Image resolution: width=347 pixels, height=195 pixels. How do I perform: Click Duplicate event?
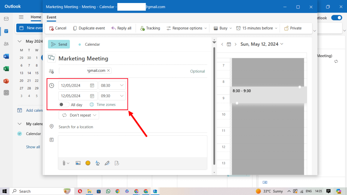[89, 28]
